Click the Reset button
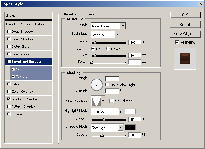This screenshot has width=205, height=149. coord(185,25)
